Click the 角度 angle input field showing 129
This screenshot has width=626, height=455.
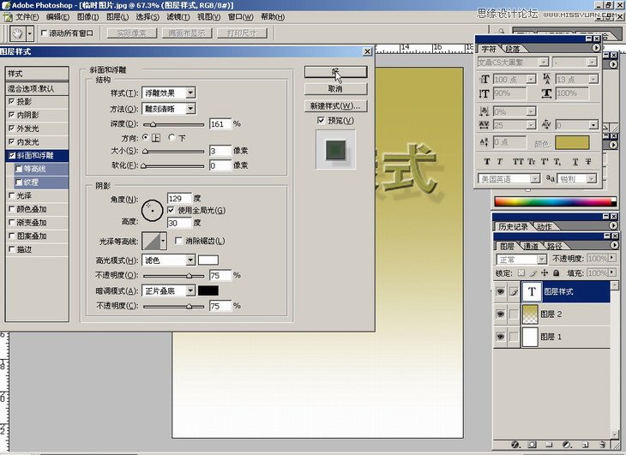point(179,198)
